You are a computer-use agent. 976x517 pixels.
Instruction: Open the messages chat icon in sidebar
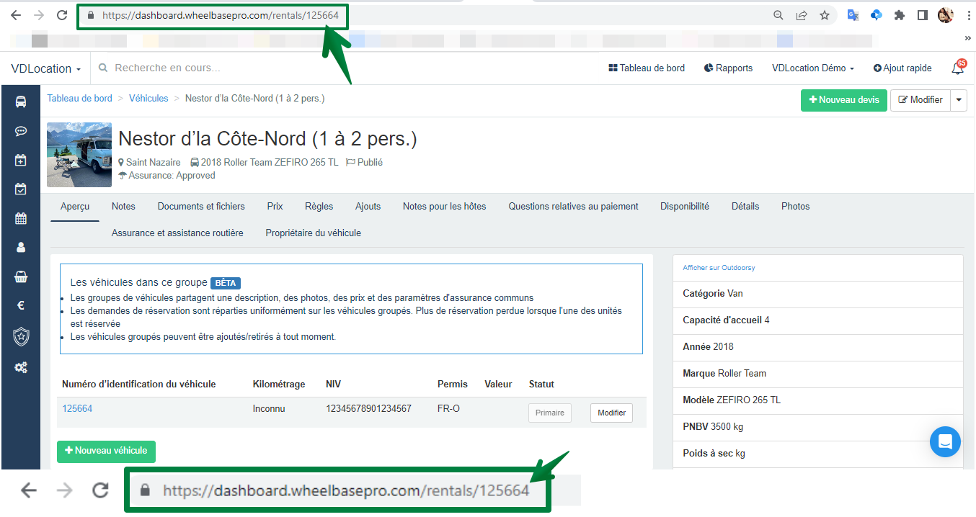point(21,131)
